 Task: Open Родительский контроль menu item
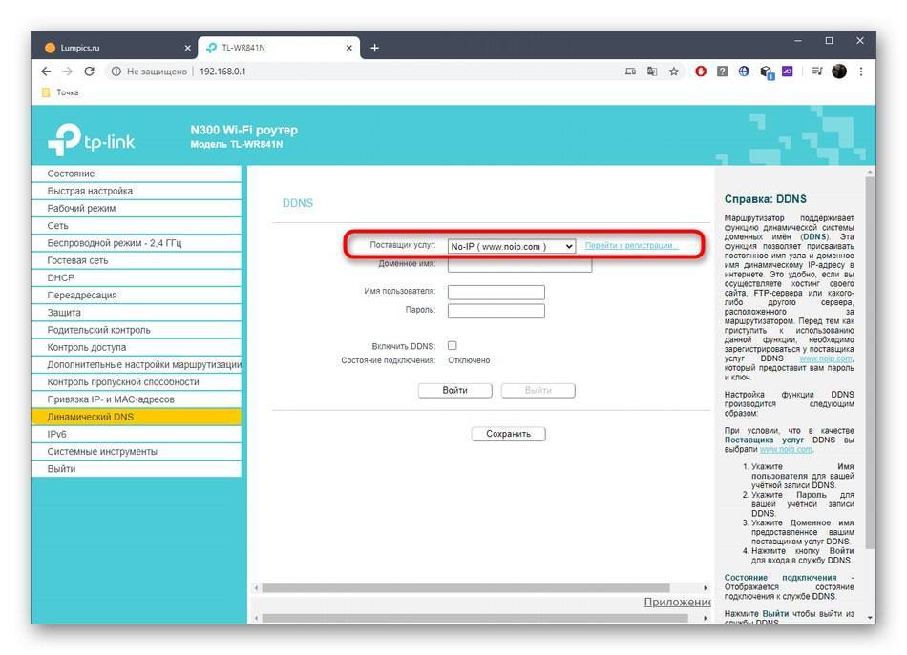point(136,330)
